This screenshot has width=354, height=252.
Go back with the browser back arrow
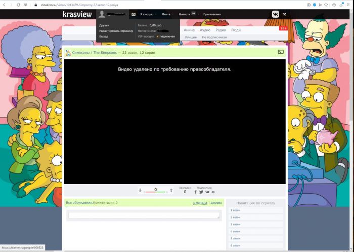point(4,5)
